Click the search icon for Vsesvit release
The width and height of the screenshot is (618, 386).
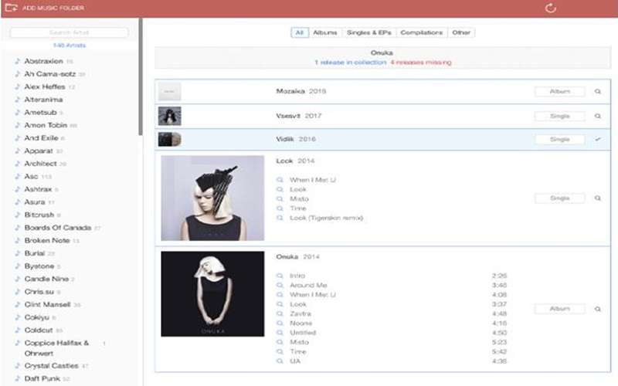point(597,117)
